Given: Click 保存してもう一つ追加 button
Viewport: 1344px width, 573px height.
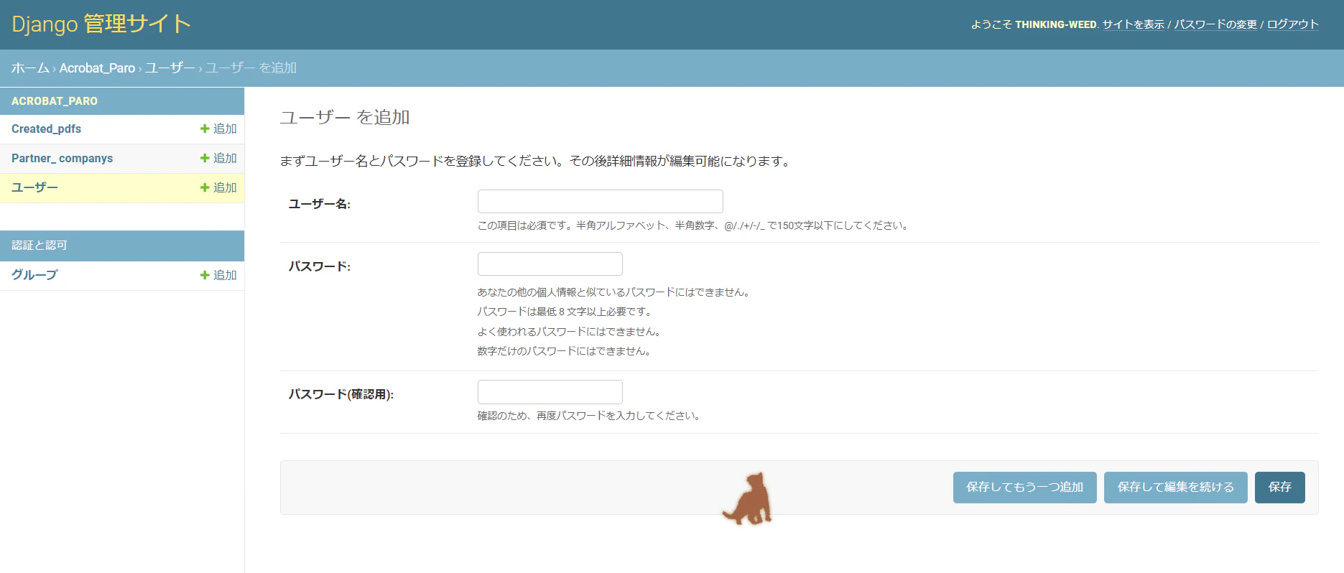Looking at the screenshot, I should [1025, 488].
